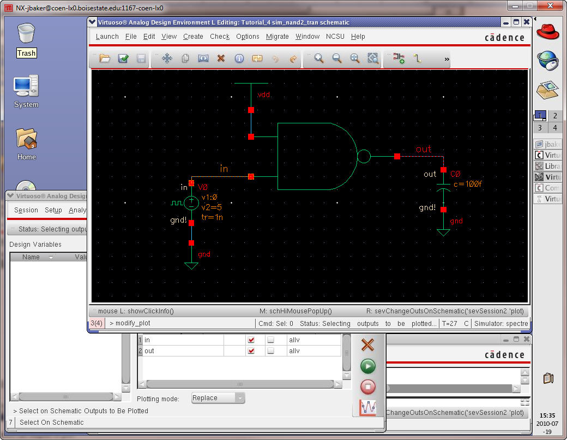Click the Open folder toolbar icon
Screen dimensions: 567x440
[105, 58]
